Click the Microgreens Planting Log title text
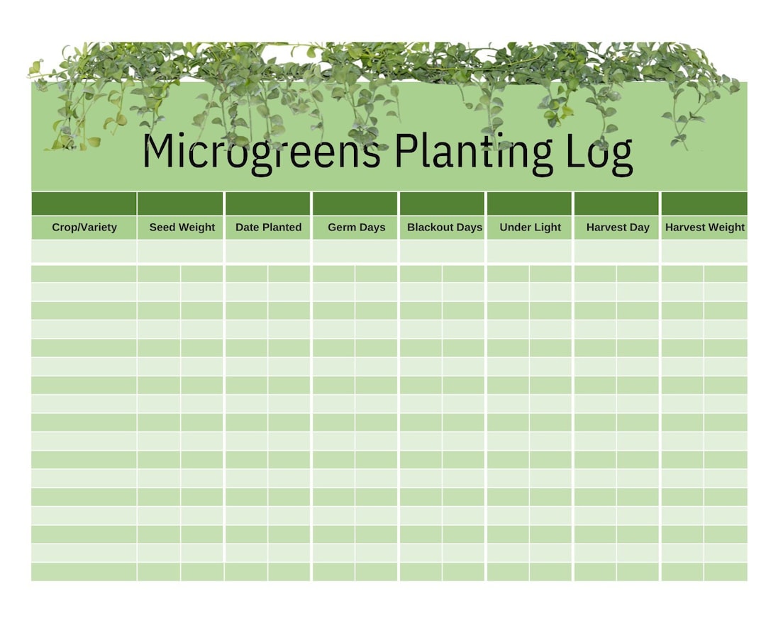The image size is (766, 618). coord(389,150)
